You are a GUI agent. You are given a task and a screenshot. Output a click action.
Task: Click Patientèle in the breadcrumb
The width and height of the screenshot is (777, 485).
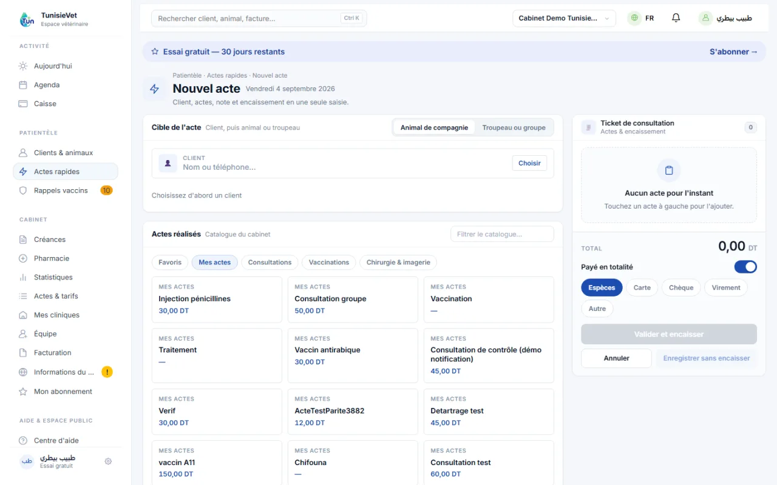pos(187,76)
